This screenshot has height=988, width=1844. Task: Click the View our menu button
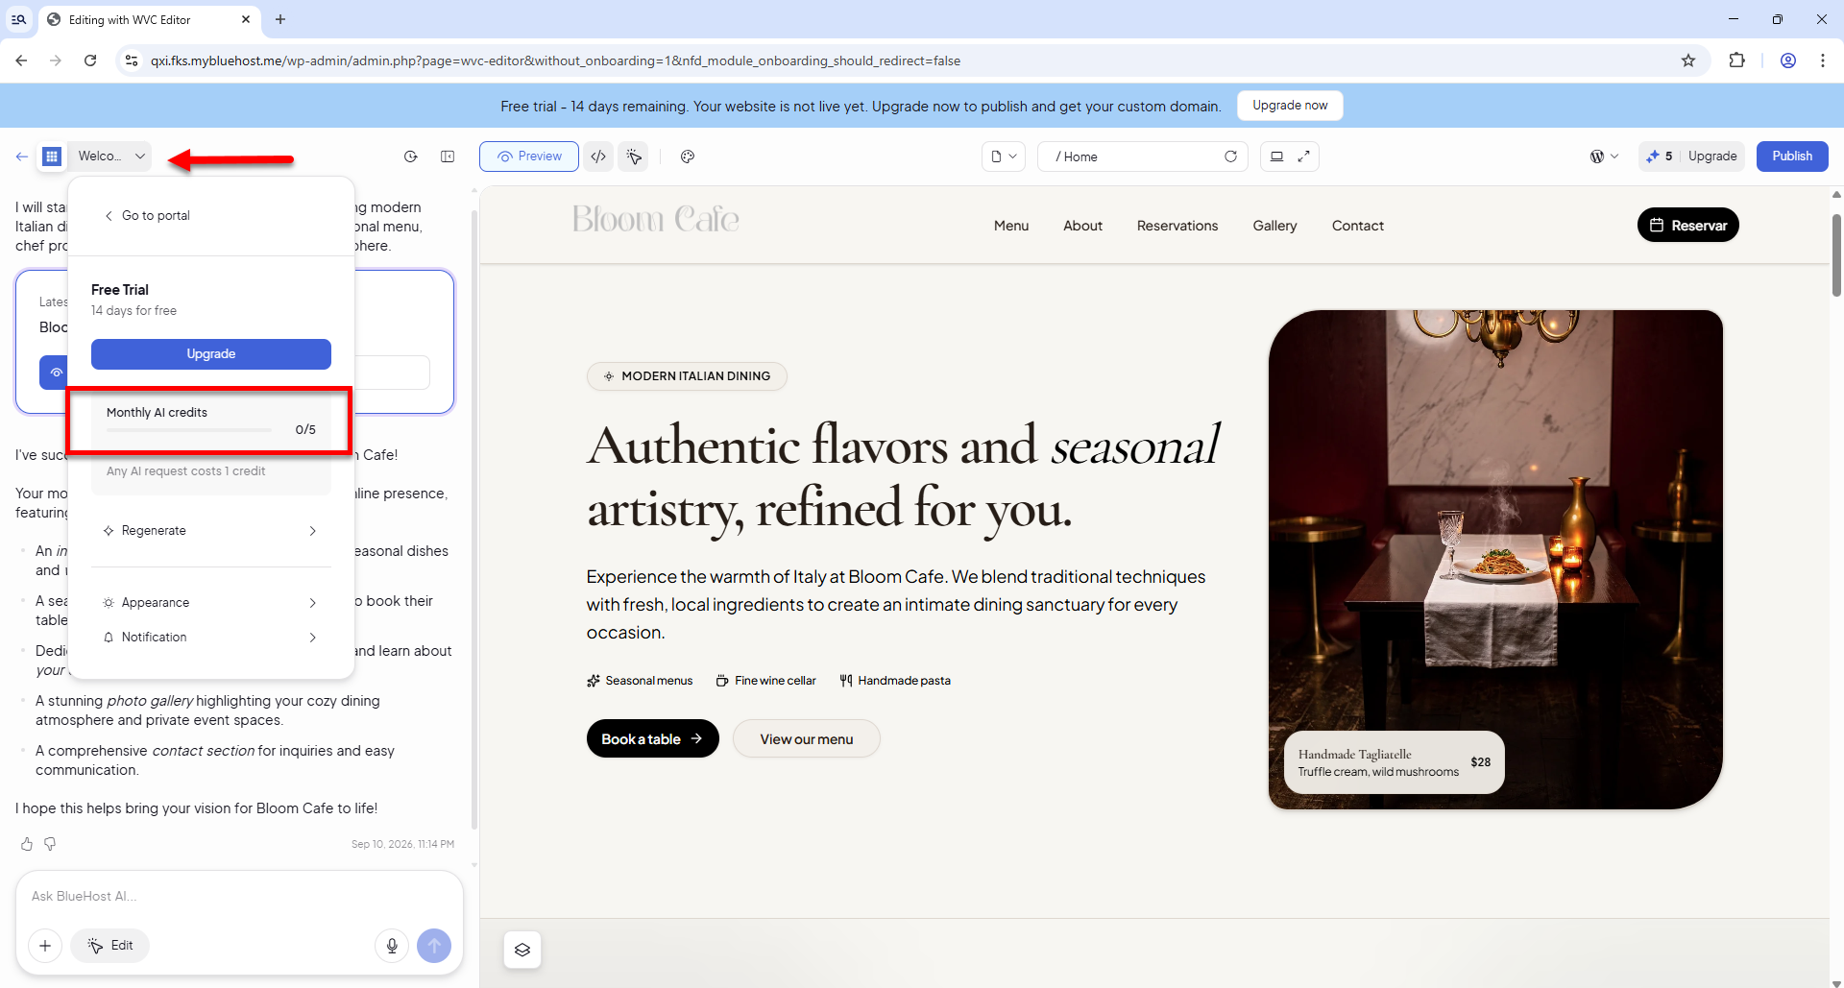[807, 738]
